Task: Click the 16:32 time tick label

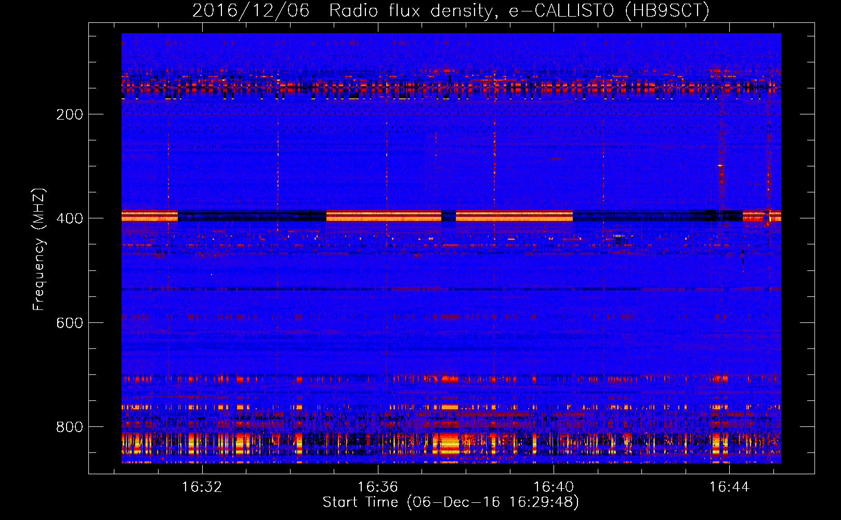Action: (x=202, y=487)
